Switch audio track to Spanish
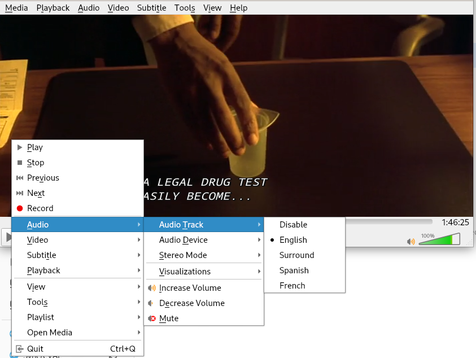 294,270
